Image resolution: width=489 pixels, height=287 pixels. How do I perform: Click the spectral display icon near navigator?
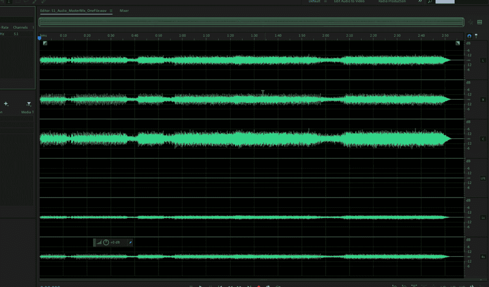(x=479, y=22)
